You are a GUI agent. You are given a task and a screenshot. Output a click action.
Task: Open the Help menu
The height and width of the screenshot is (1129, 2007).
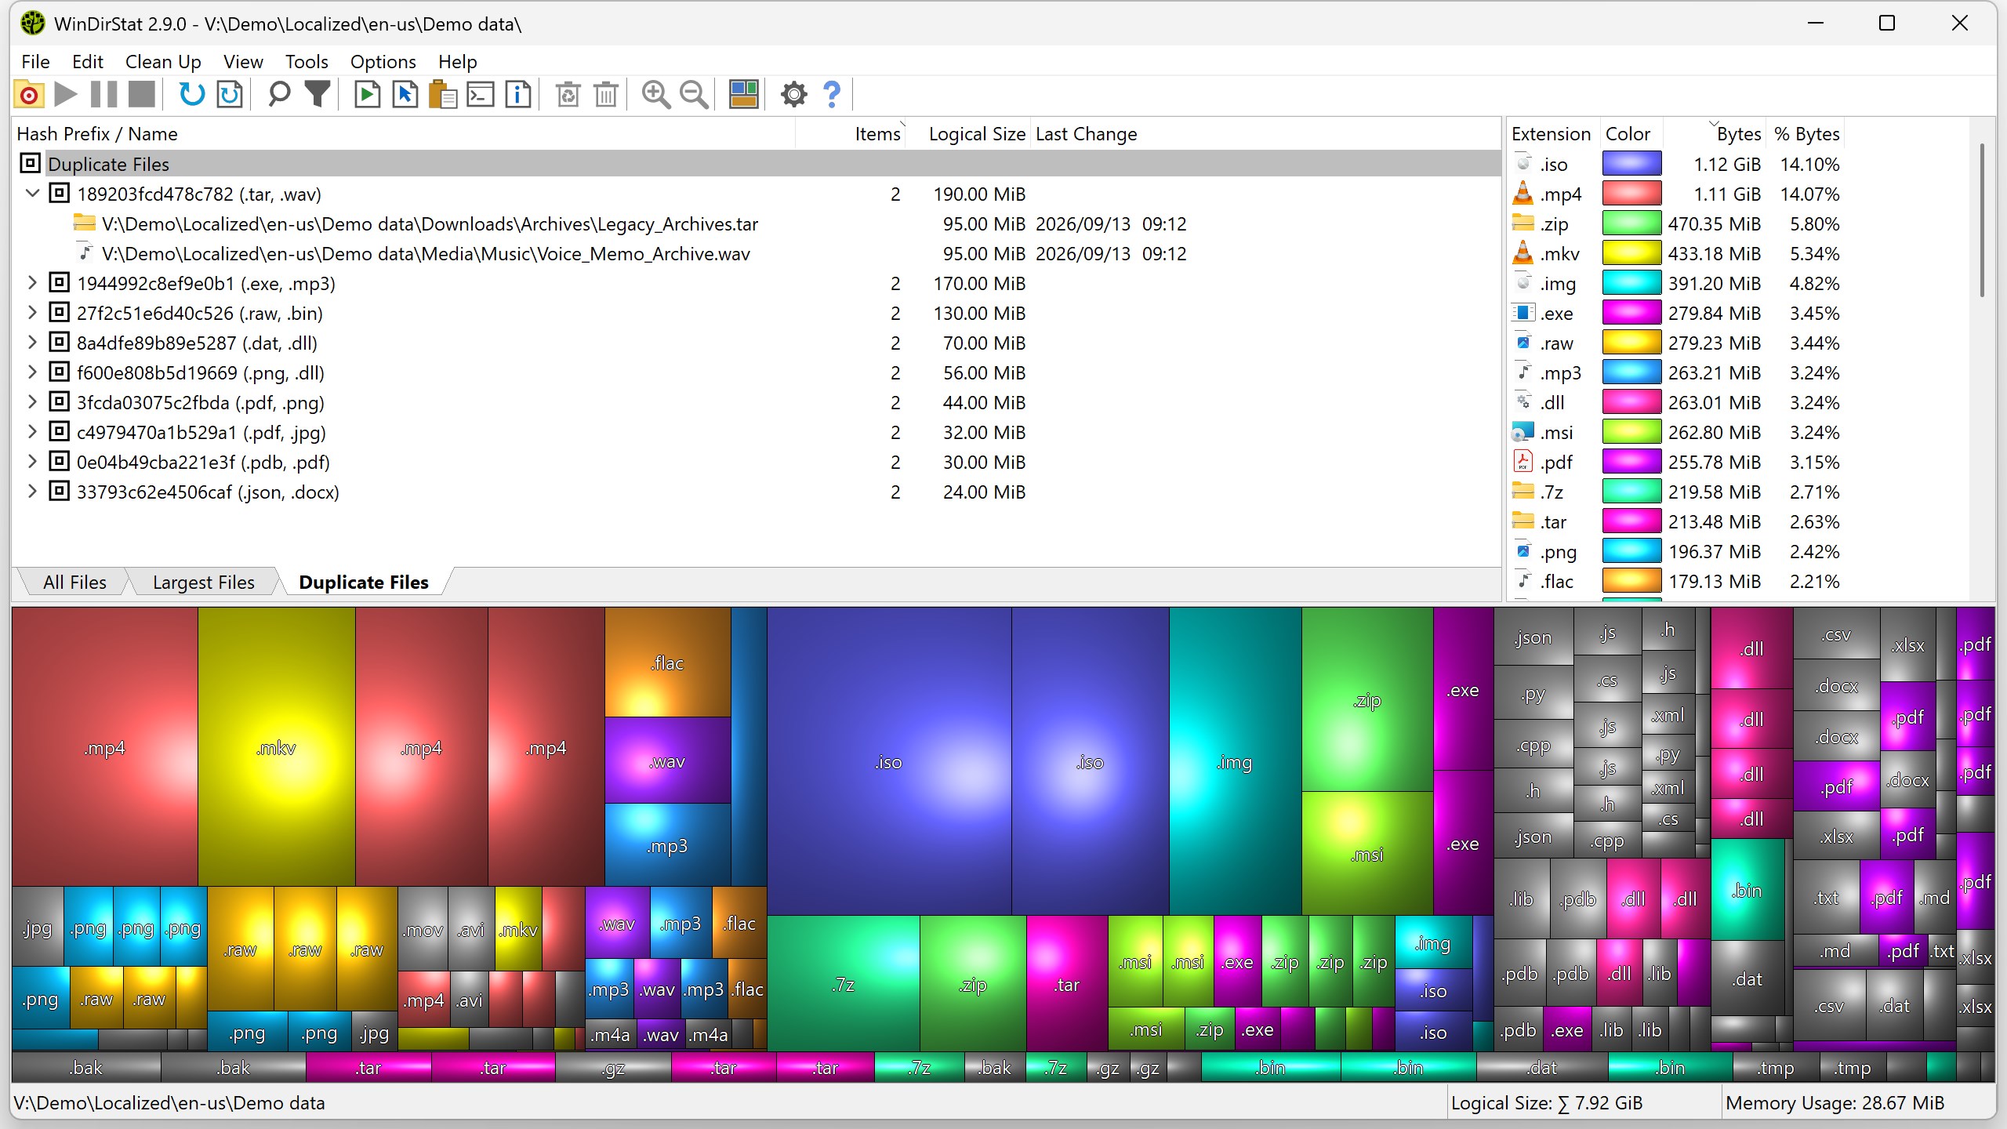click(x=457, y=61)
